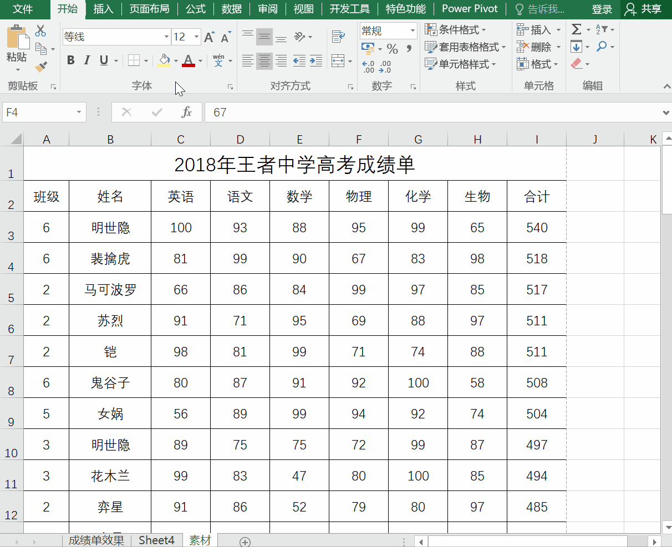Open Find and Select magnifier
The width and height of the screenshot is (672, 547).
click(x=602, y=47)
